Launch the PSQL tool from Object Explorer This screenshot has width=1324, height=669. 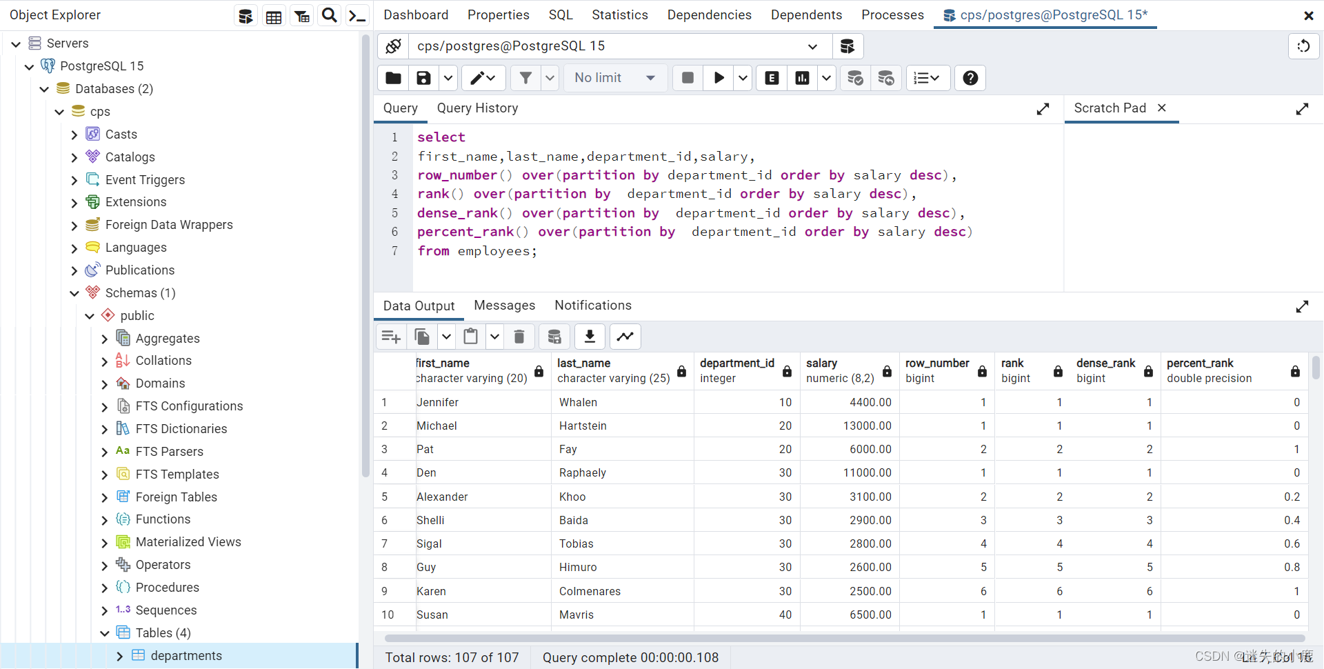point(357,15)
